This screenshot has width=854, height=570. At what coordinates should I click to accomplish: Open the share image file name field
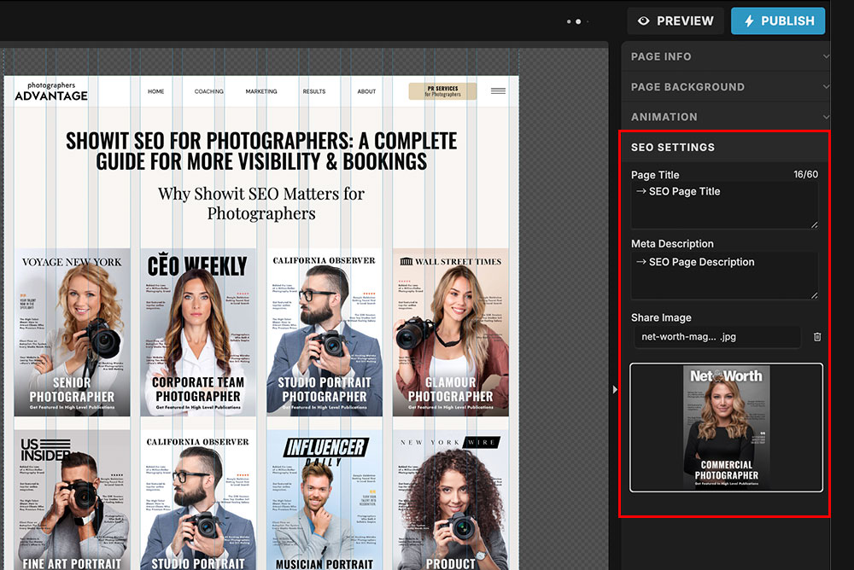pos(717,337)
